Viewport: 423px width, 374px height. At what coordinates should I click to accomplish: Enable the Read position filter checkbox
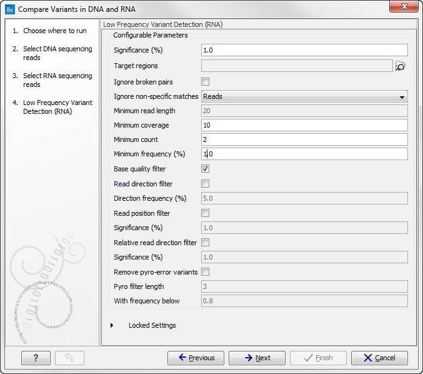[x=206, y=213]
